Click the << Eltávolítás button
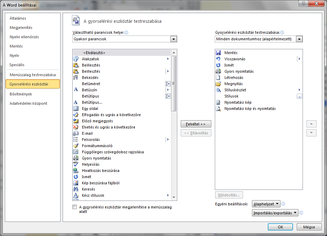Image resolution: width=327 pixels, height=236 pixels. click(x=196, y=133)
